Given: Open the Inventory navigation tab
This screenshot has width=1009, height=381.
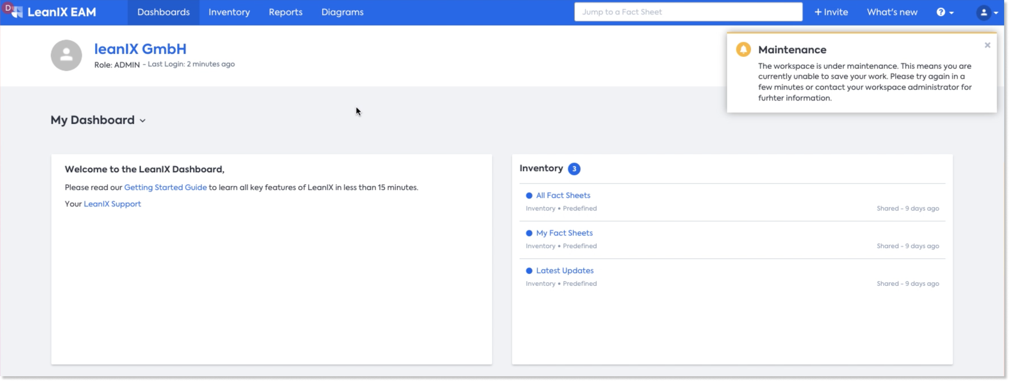Looking at the screenshot, I should coord(229,12).
